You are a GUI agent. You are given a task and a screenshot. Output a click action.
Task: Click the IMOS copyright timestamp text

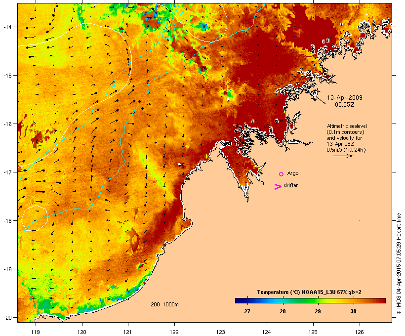(399, 264)
